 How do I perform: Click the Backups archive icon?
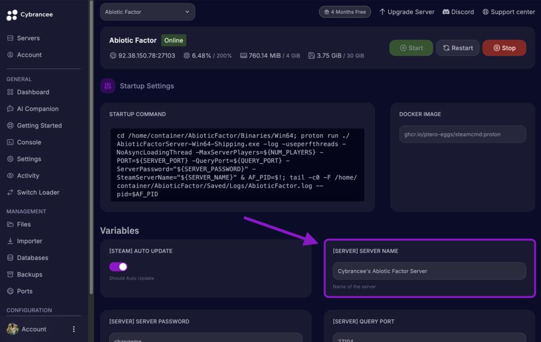point(10,274)
